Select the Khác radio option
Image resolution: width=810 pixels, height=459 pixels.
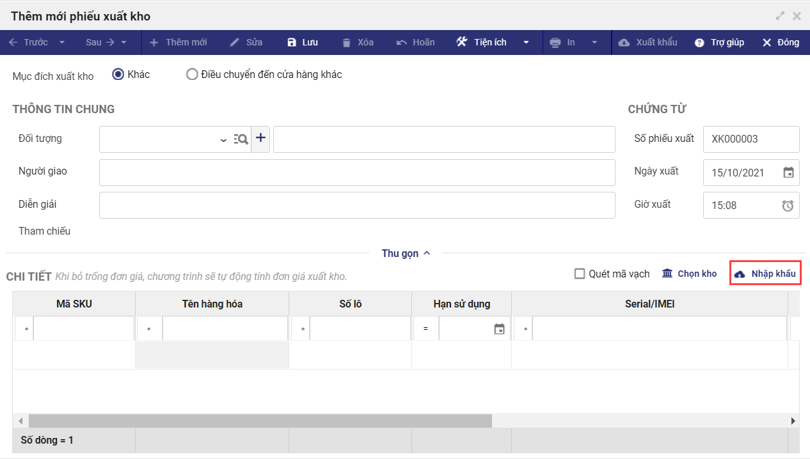(x=118, y=74)
